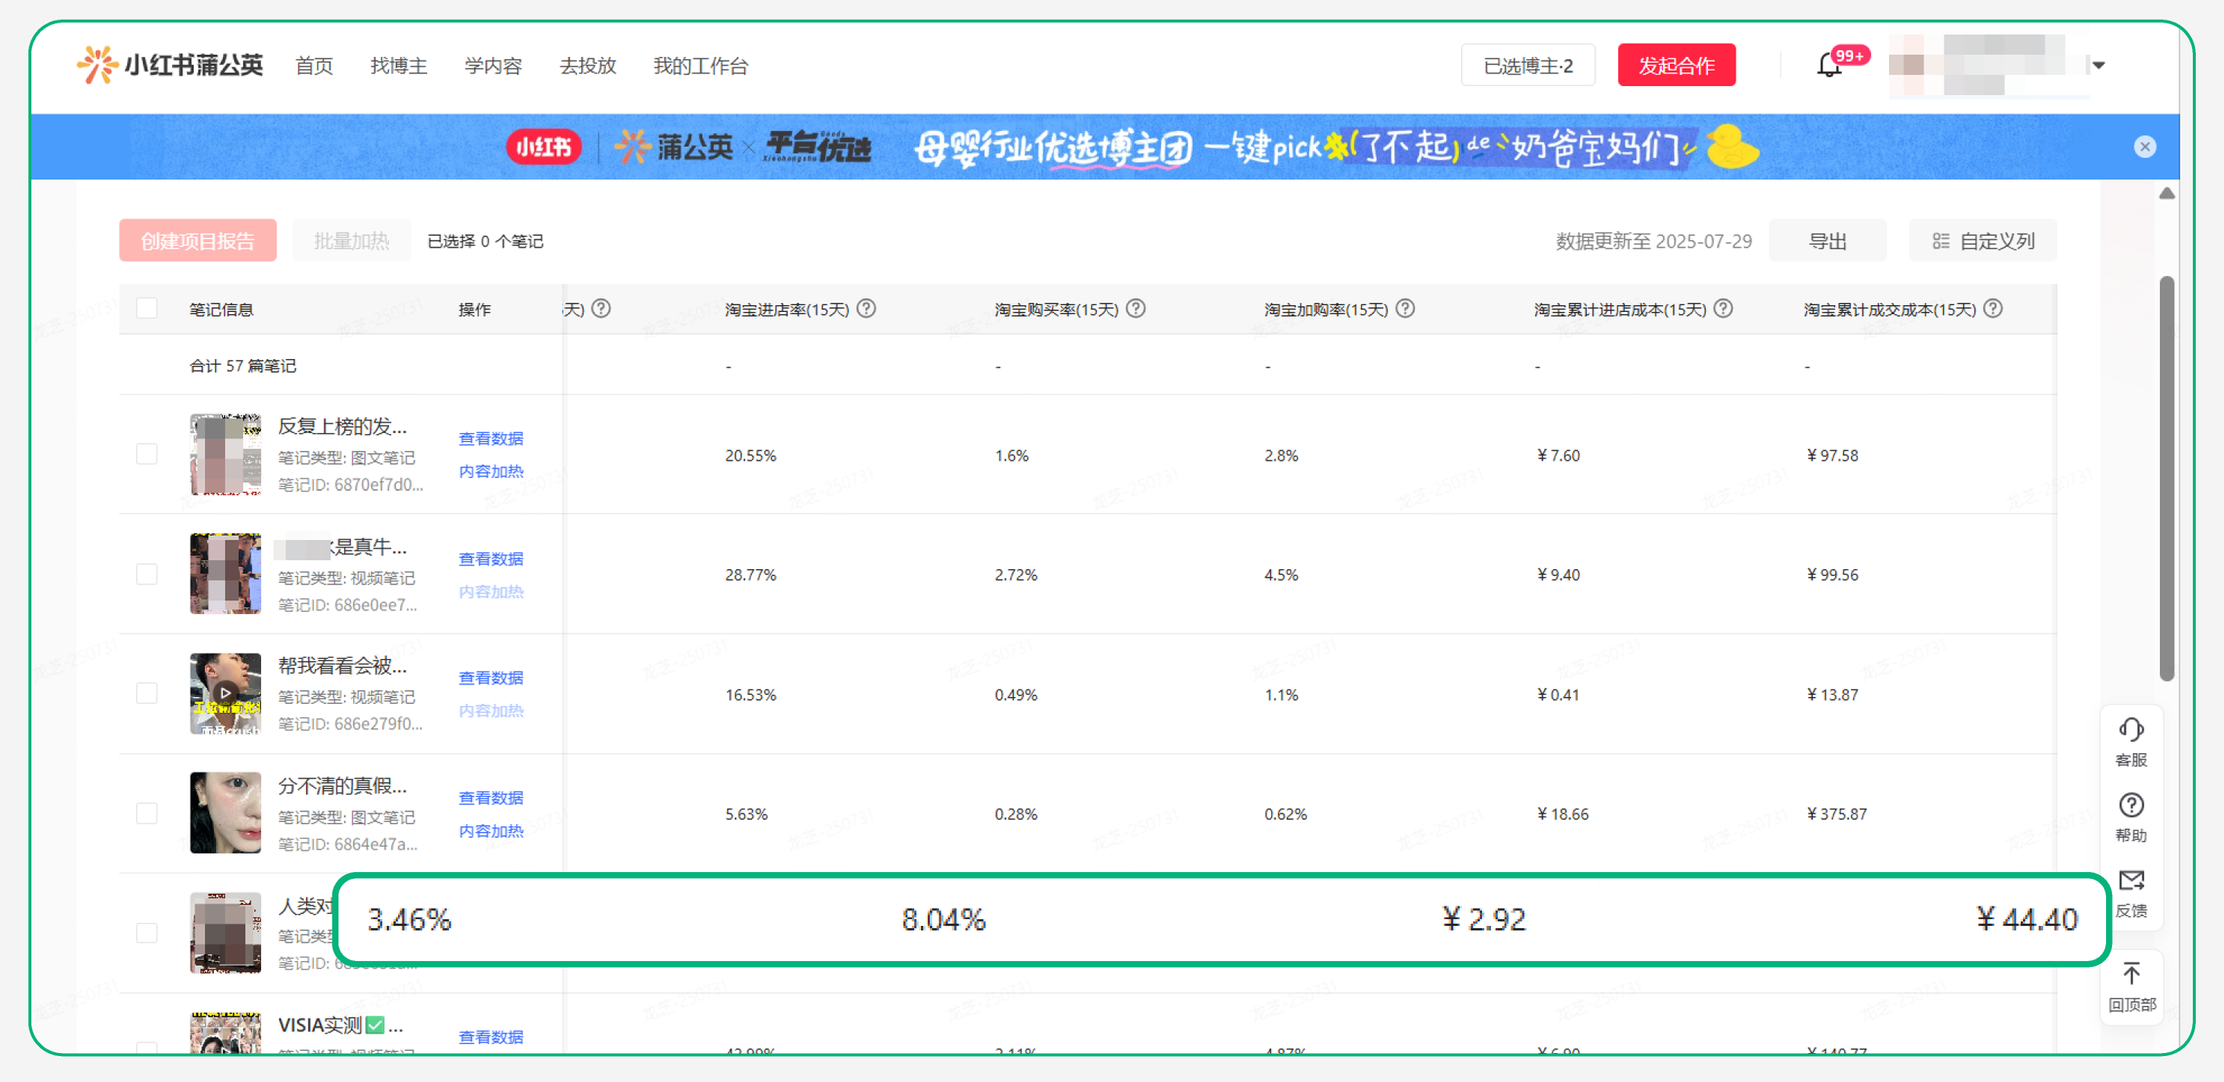Click note title VISIA实测

tap(340, 1025)
